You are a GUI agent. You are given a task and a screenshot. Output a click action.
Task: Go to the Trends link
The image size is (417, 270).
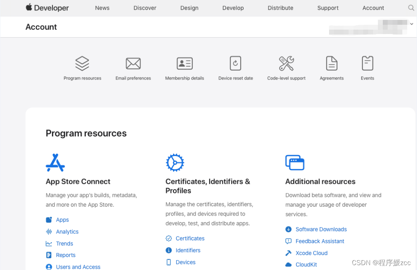point(65,244)
